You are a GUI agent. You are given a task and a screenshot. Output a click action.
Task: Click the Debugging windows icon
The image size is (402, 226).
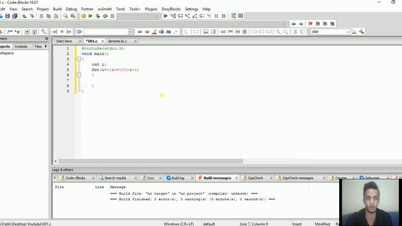click(x=233, y=16)
